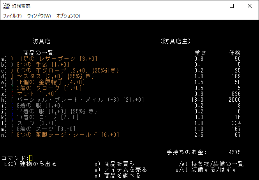Open the ファイル(F) menu
This screenshot has height=180, width=259.
point(12,16)
